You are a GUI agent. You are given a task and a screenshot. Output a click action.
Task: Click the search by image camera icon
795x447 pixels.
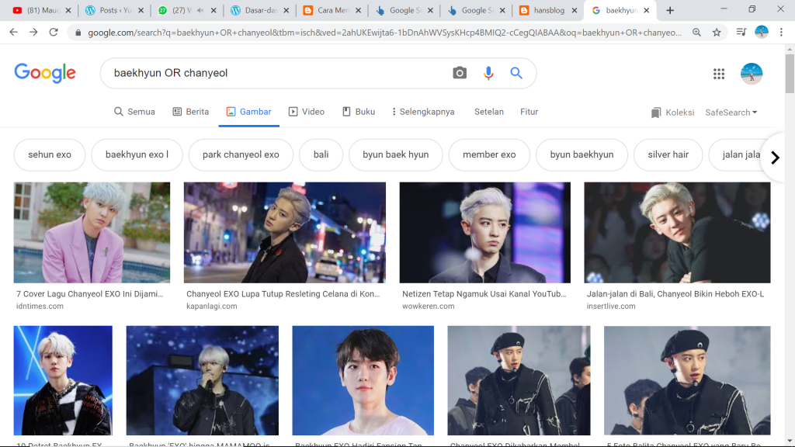460,73
